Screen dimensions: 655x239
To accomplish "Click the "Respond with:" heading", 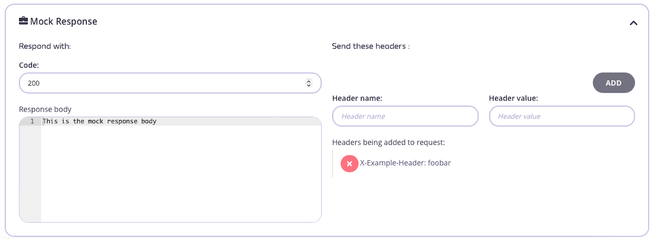I will pyautogui.click(x=45, y=47).
